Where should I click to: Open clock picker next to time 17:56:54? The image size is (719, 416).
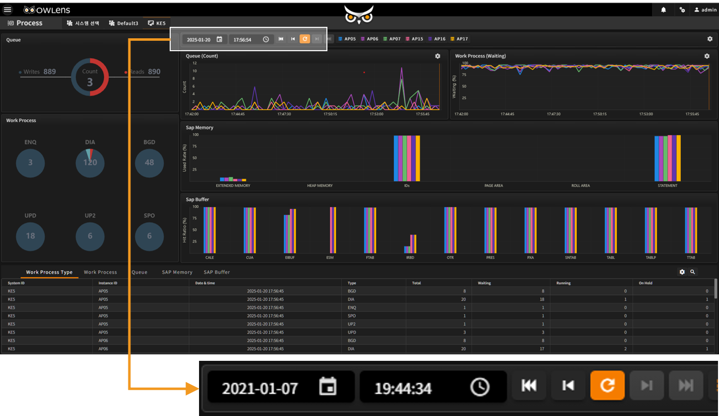coord(266,39)
